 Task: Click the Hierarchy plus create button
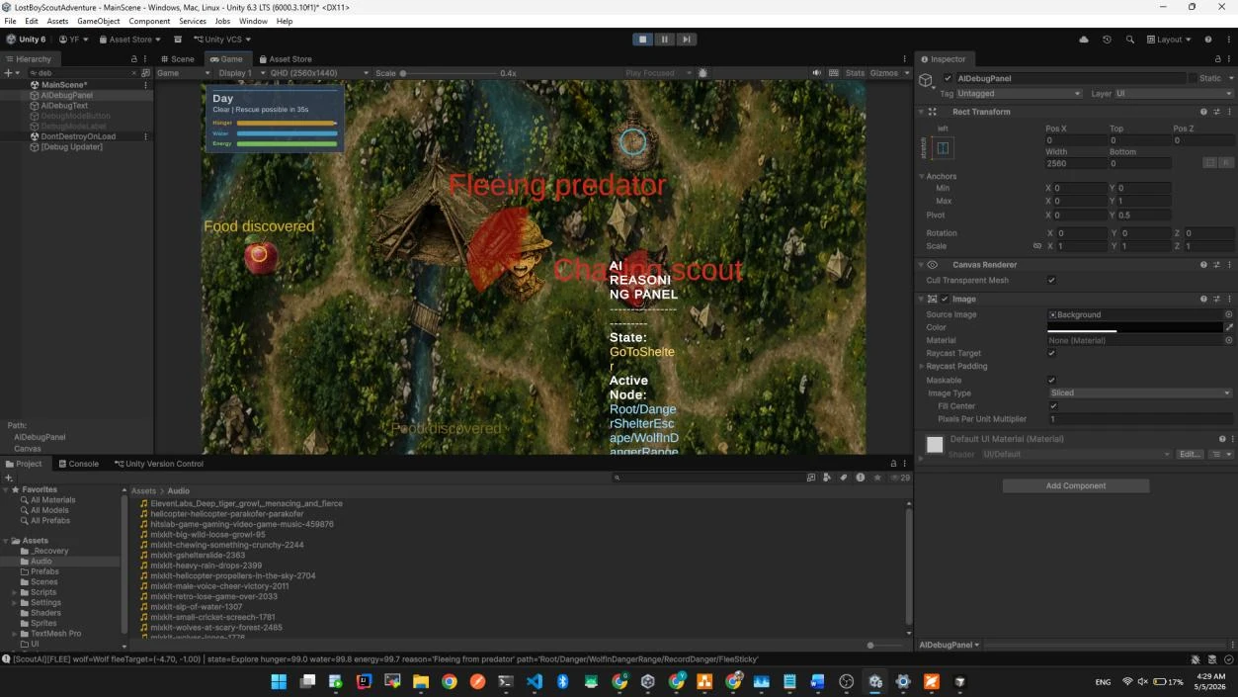click(8, 73)
